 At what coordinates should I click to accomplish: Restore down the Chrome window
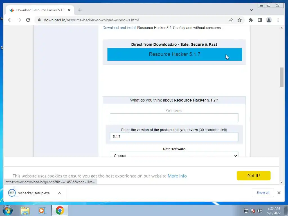click(268, 6)
